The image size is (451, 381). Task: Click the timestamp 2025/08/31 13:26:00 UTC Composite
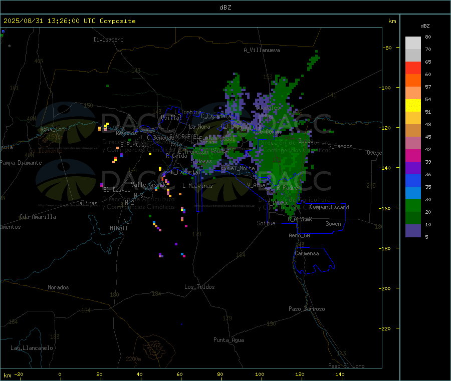[x=69, y=21]
